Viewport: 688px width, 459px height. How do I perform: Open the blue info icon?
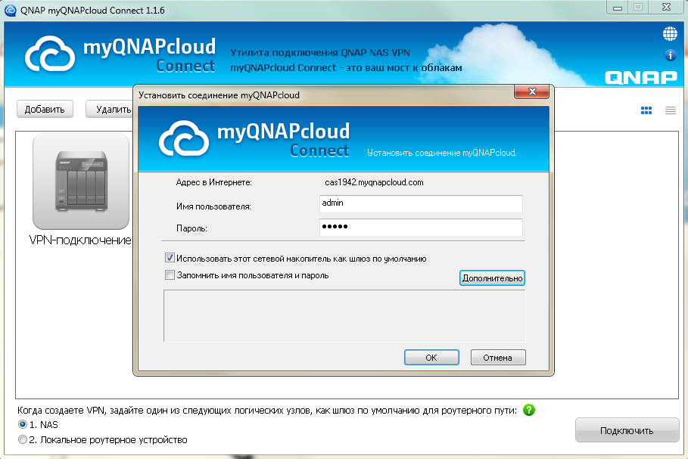670,55
